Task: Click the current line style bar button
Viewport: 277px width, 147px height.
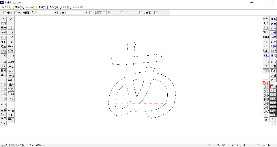Action: (x=11, y=105)
